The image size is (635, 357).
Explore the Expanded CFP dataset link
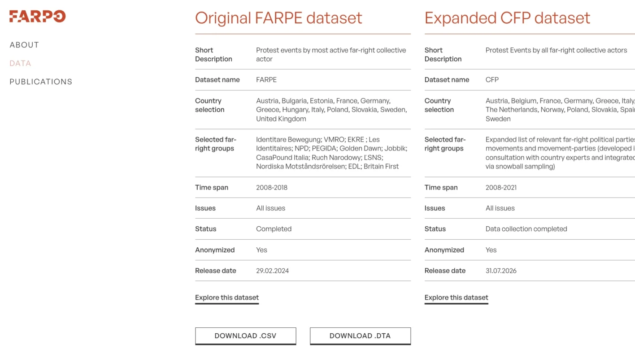pos(456,297)
